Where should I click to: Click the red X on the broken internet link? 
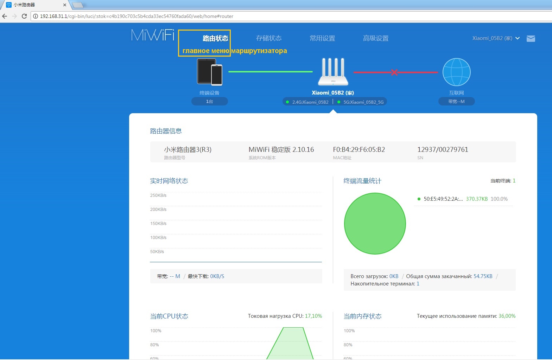394,72
